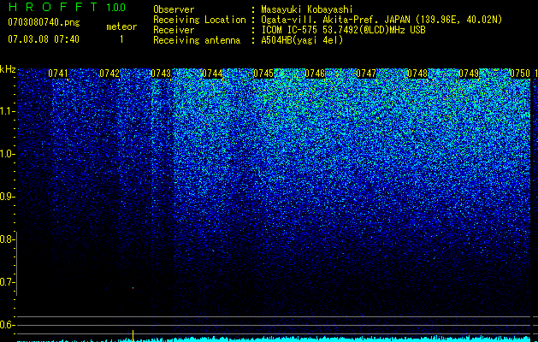The width and height of the screenshot is (538, 342).
Task: Click the date stamp 07.03.08 07:40
Action: pyautogui.click(x=44, y=39)
